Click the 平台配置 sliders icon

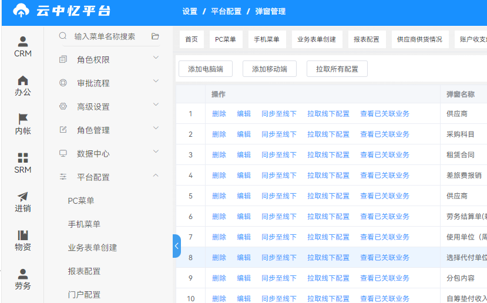(63, 177)
